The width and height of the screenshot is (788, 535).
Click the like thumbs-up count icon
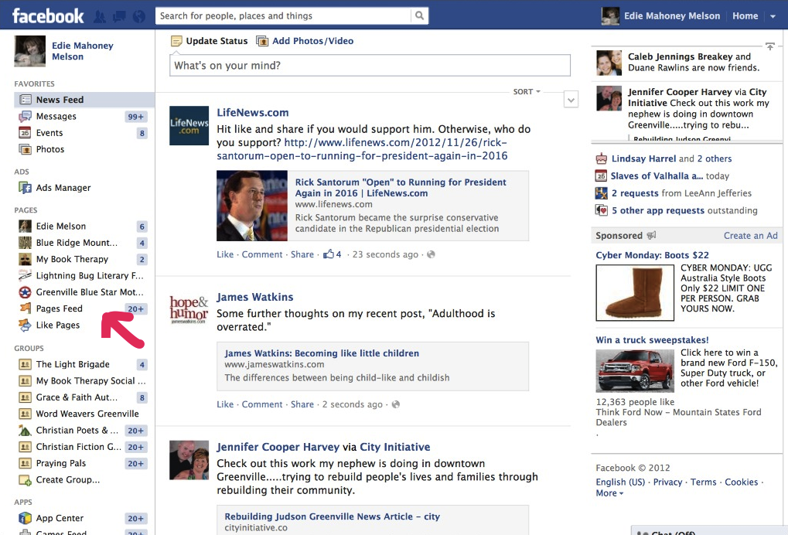click(329, 254)
